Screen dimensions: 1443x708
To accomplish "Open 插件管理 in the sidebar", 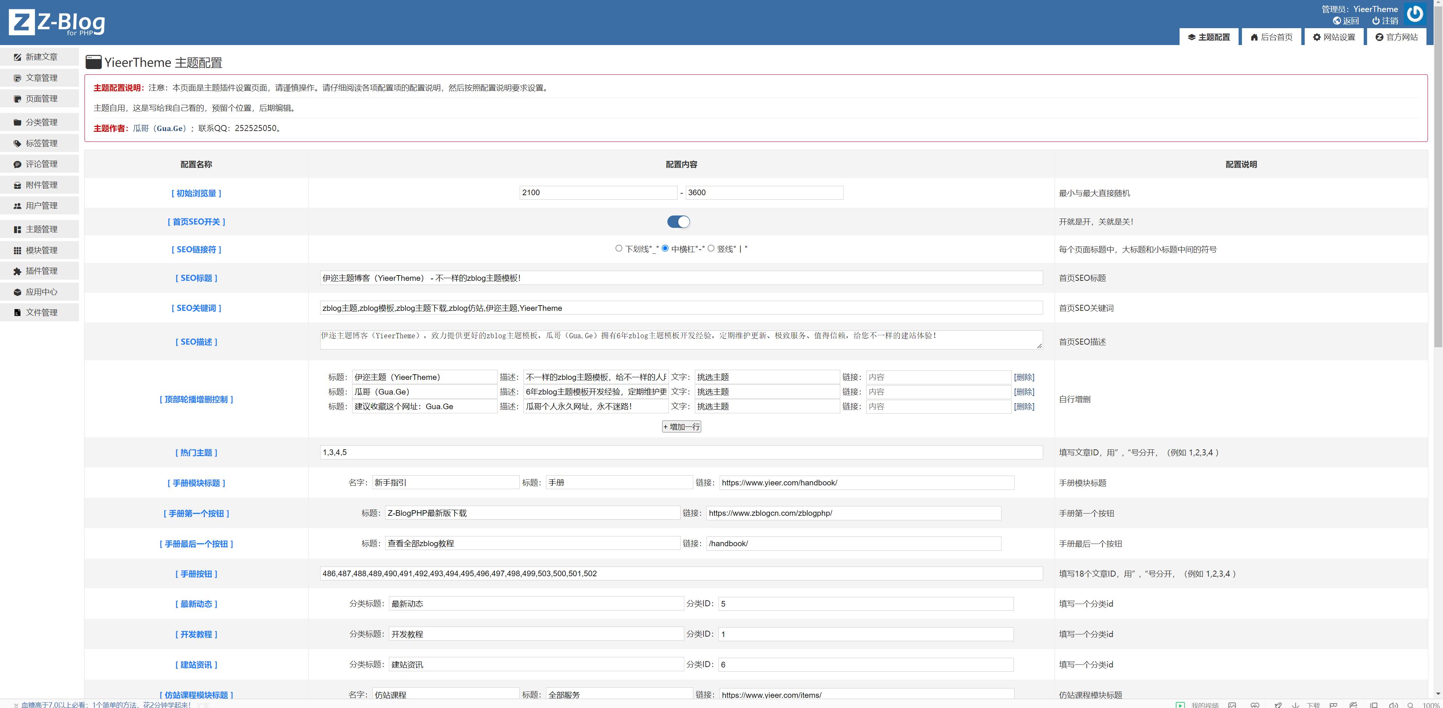I will pos(39,271).
